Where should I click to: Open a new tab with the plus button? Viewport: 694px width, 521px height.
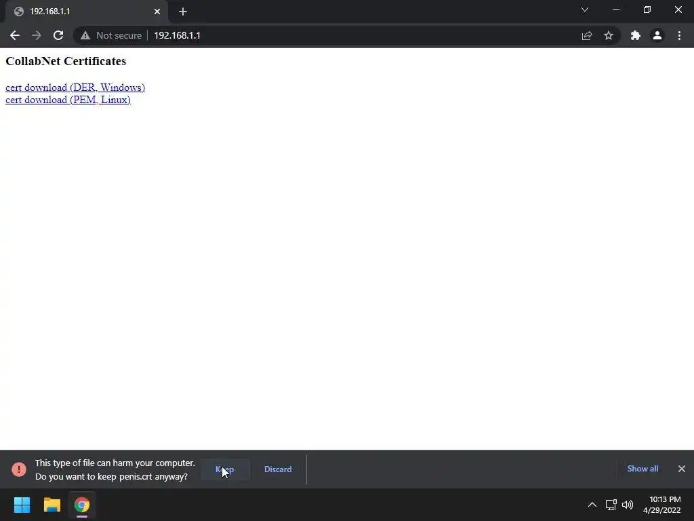(x=183, y=12)
